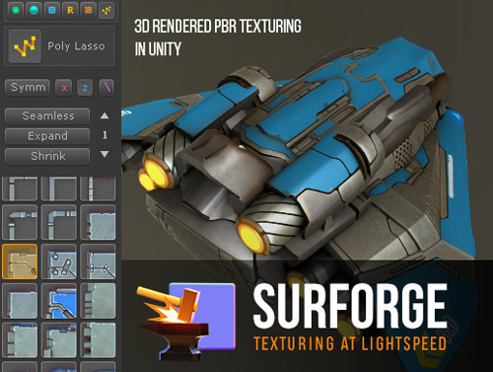Click the Shrink button
The image size is (493, 372).
[47, 156]
